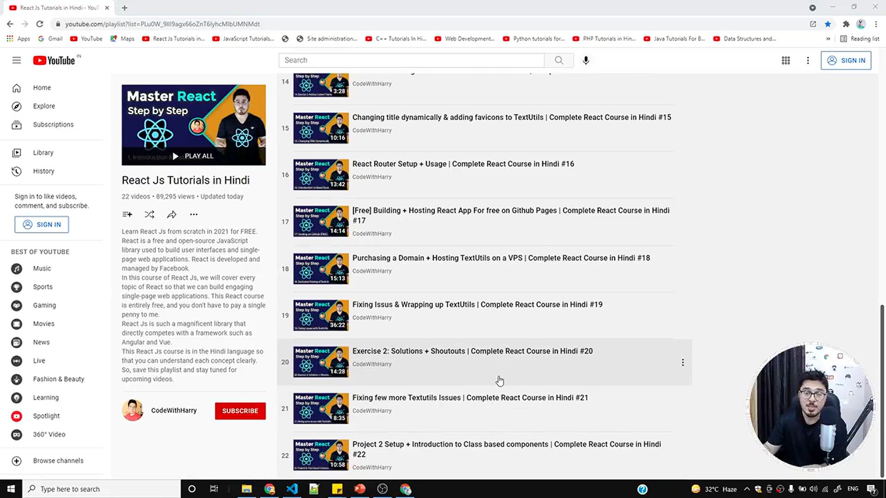Click browser back arrow
The height and width of the screenshot is (498, 886).
pyautogui.click(x=10, y=24)
